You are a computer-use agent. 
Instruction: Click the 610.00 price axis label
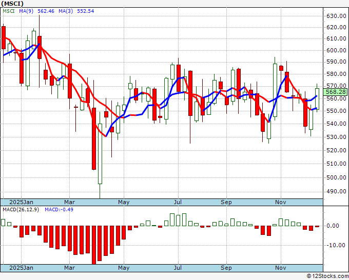pos(336,38)
